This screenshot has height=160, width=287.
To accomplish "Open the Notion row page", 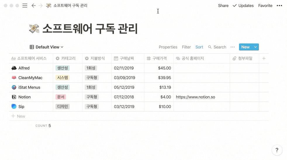I will click(25, 97).
